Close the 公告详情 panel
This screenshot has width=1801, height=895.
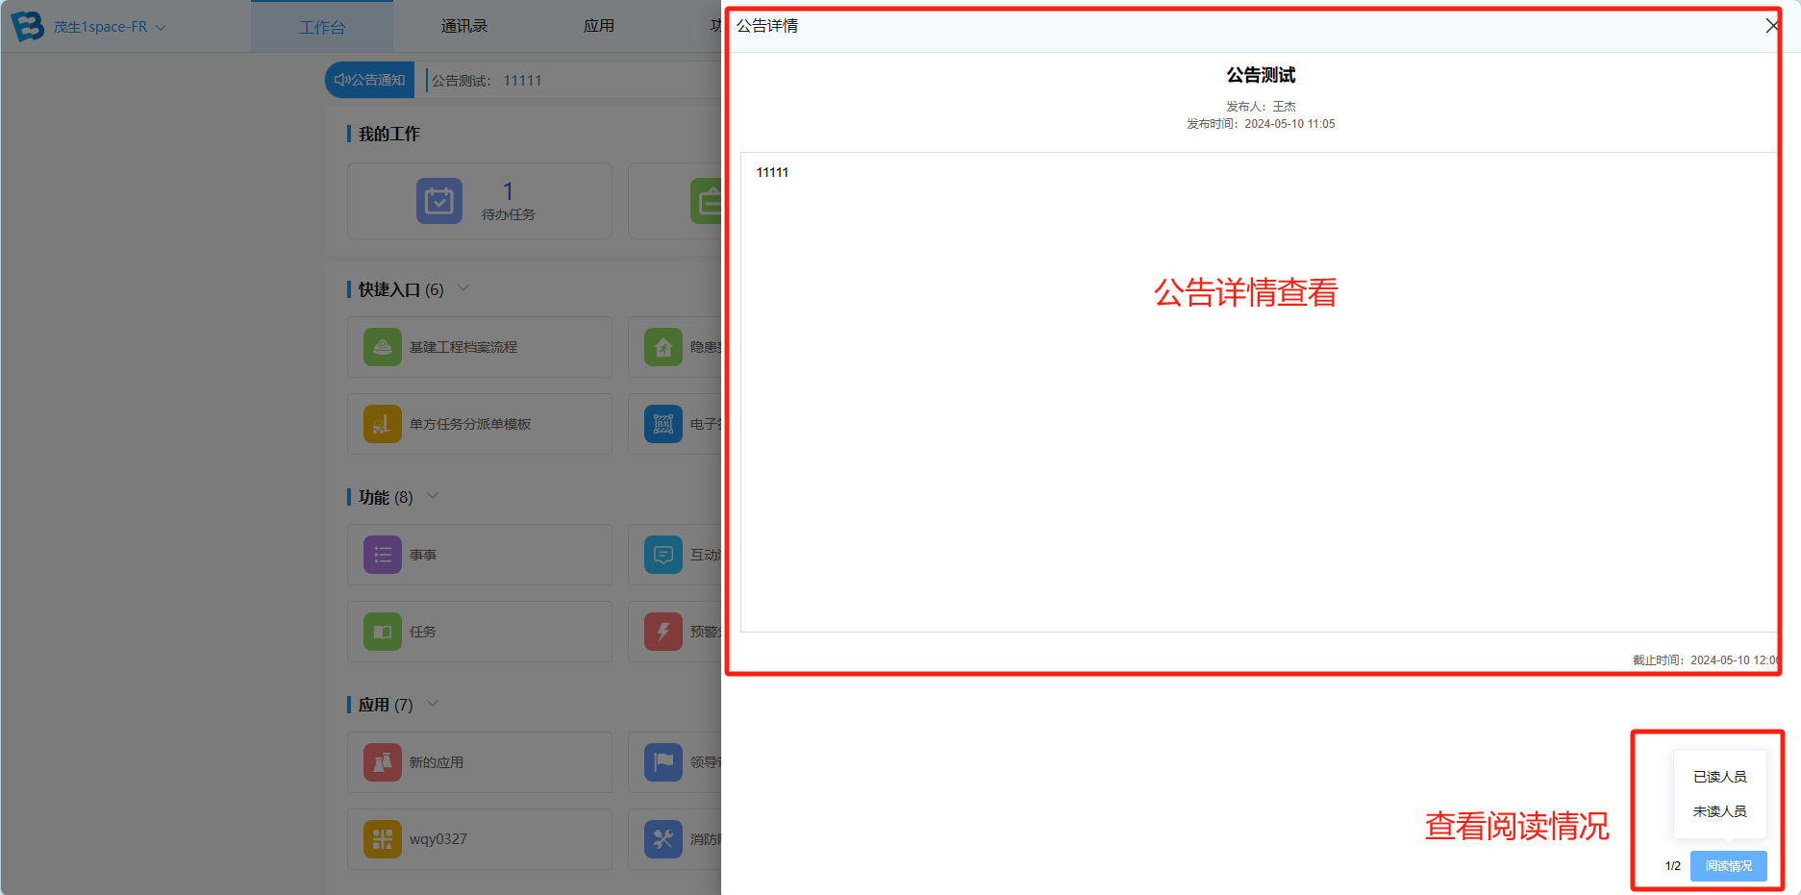[x=1771, y=26]
